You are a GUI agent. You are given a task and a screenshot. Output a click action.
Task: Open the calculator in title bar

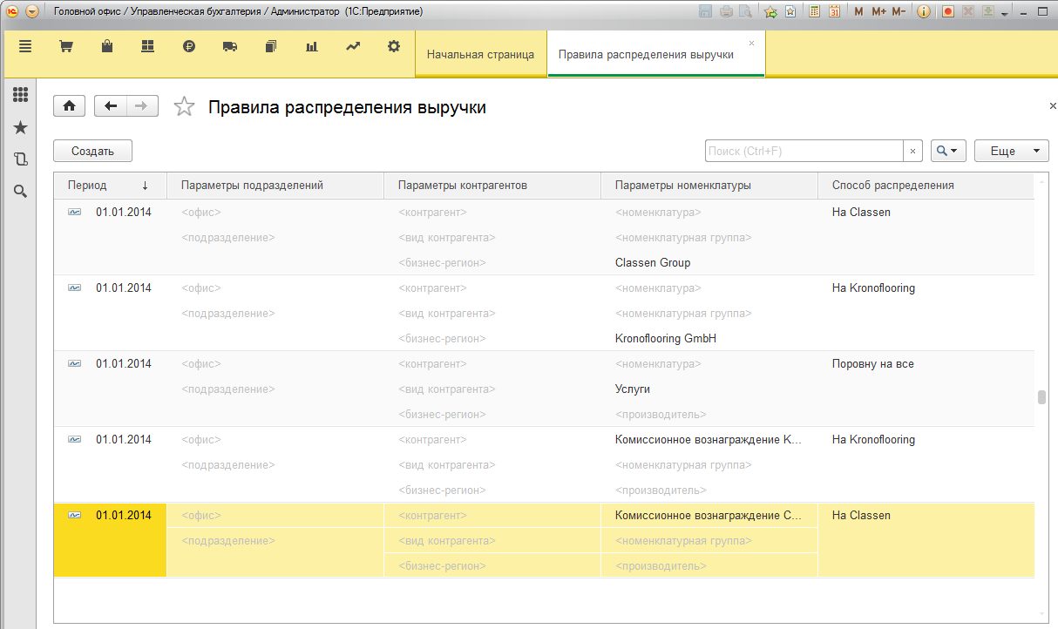point(815,11)
